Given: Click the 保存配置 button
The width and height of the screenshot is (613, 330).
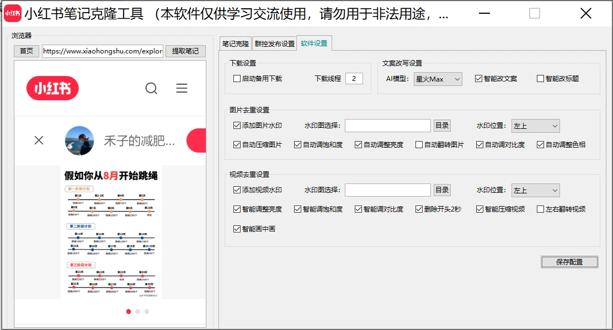Looking at the screenshot, I should (569, 262).
